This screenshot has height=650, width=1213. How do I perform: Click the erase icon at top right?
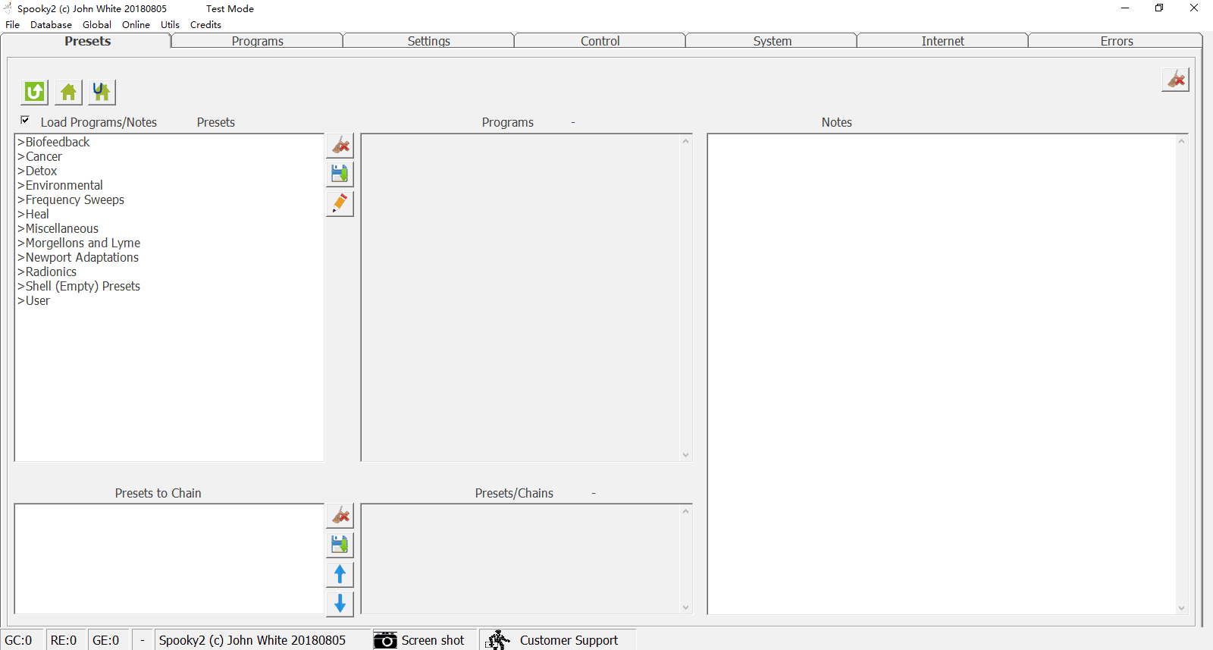[1175, 80]
